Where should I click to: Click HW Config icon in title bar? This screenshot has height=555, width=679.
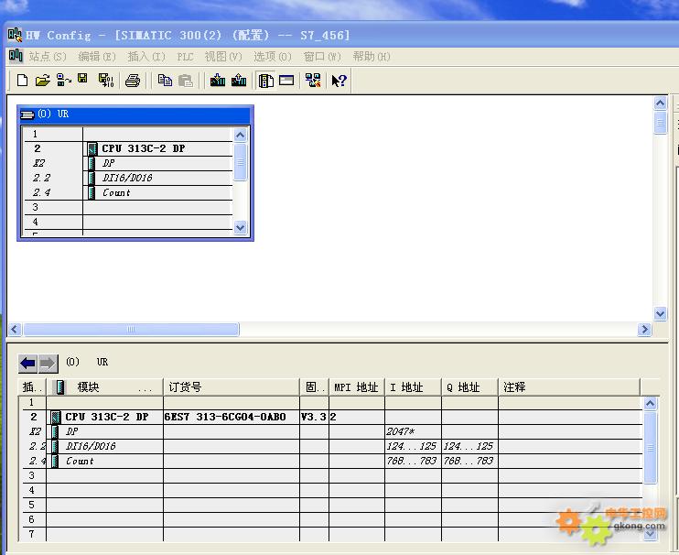(x=15, y=35)
